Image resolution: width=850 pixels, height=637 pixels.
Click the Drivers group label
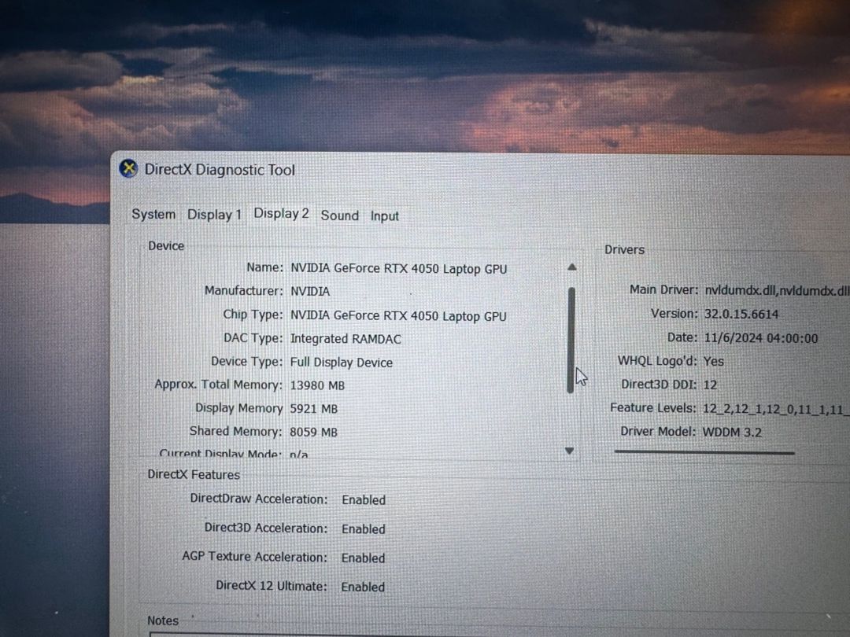(624, 250)
